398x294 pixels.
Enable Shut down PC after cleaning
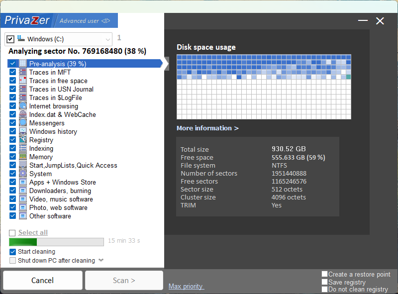pyautogui.click(x=12, y=261)
